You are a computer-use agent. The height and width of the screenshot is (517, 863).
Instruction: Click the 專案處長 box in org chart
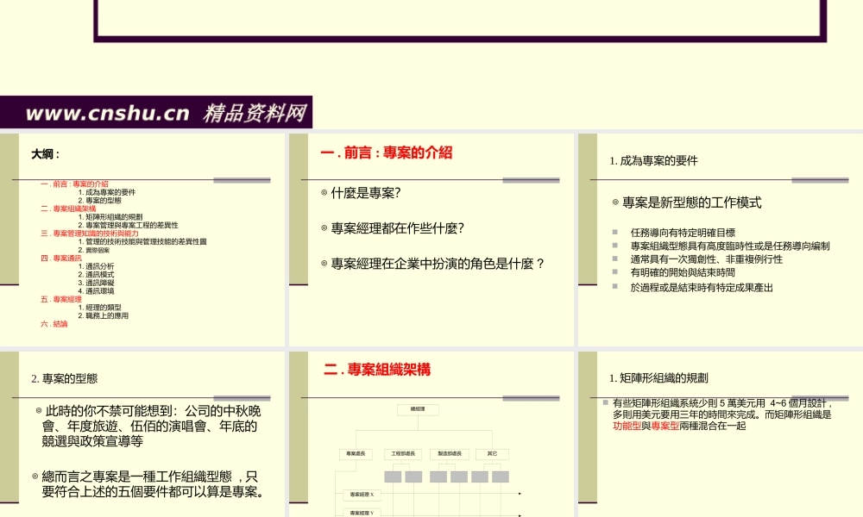pyautogui.click(x=356, y=454)
